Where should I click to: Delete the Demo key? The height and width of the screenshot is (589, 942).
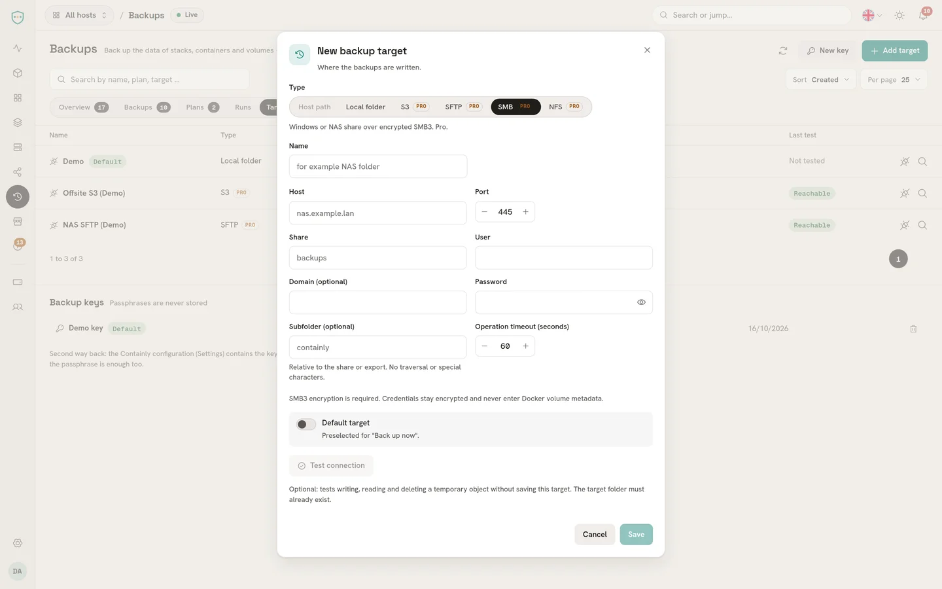pos(913,329)
